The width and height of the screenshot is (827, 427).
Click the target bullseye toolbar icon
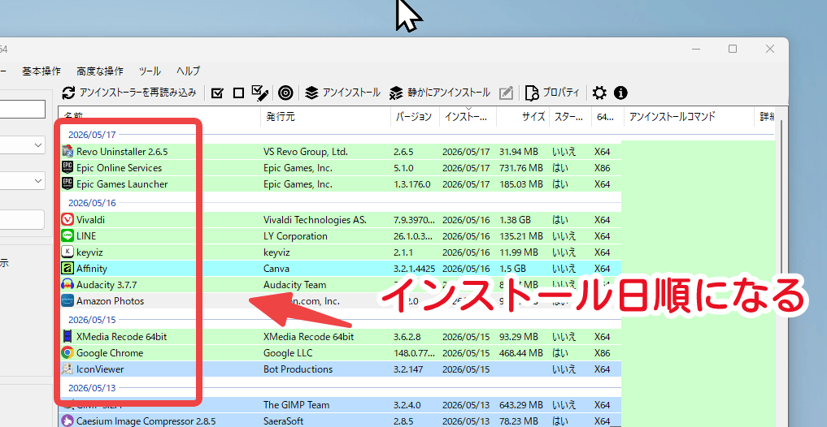tap(285, 93)
